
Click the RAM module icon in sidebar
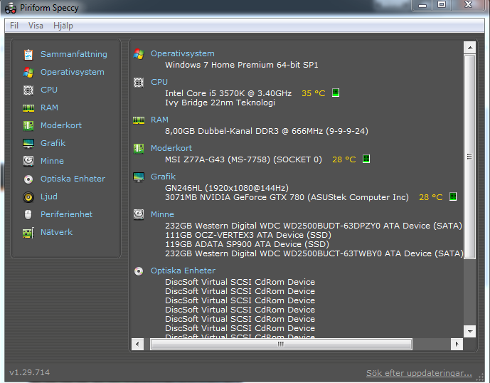[28, 108]
